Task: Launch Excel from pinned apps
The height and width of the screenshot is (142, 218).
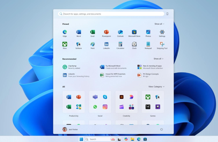Action: (92, 33)
